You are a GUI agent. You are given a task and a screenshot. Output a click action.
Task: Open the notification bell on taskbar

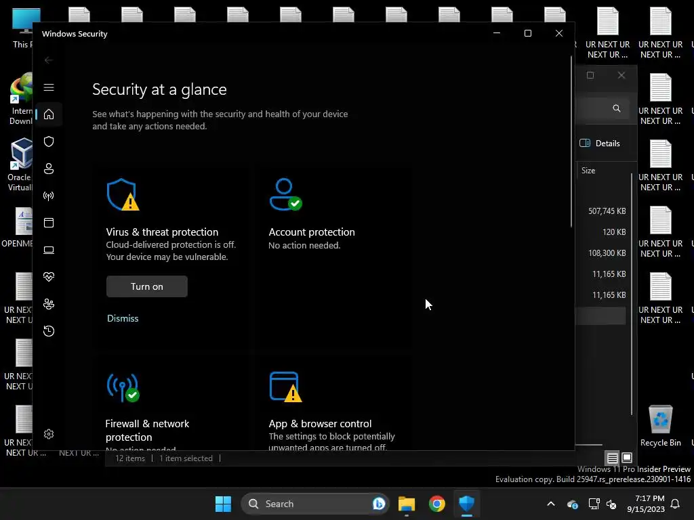pos(676,504)
